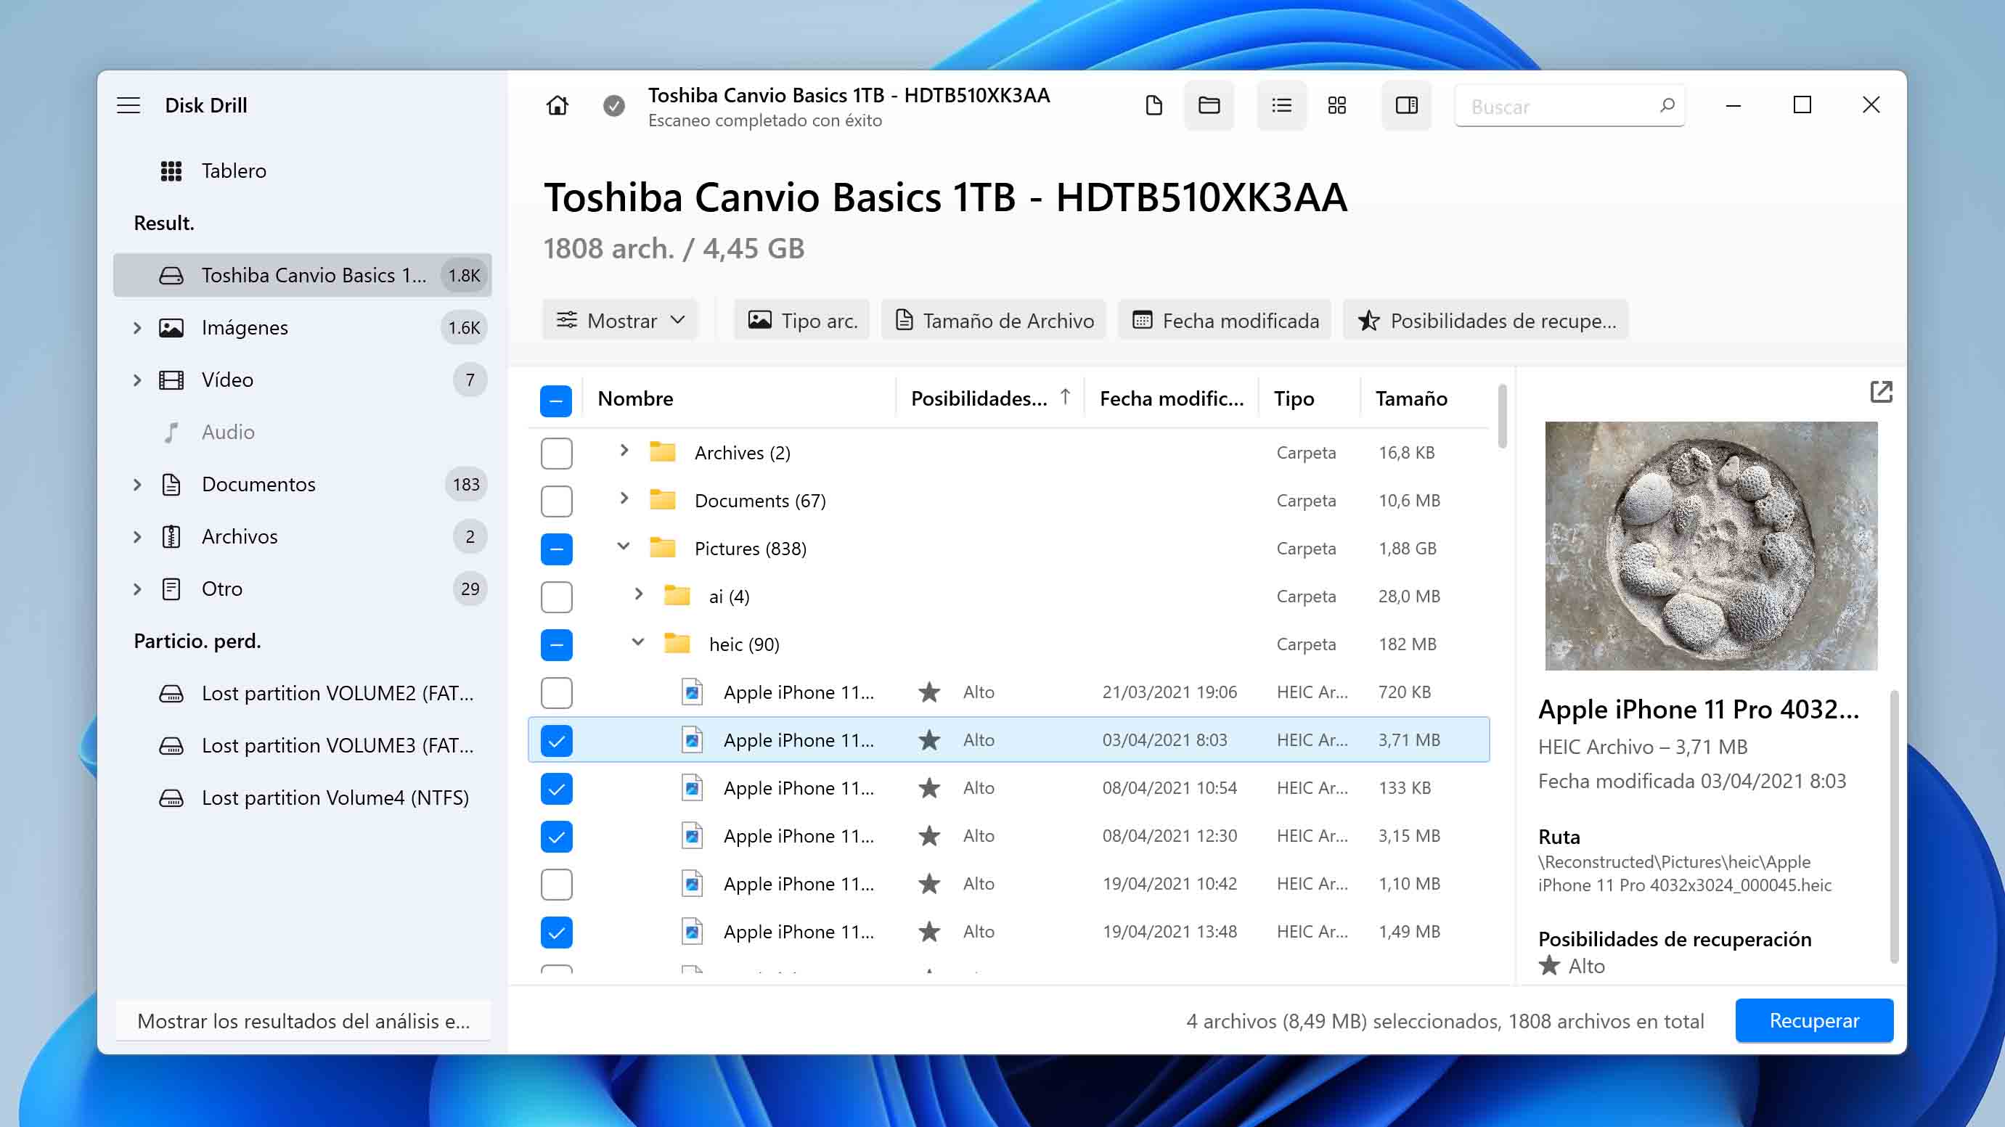
Task: Expand the Archives subfolder in file list
Action: coord(624,453)
